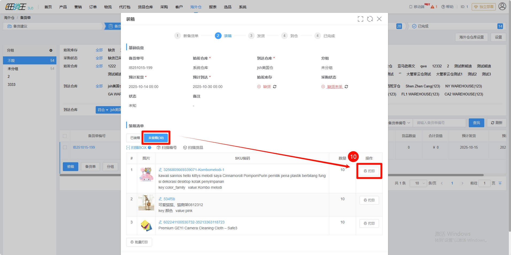Click the fullscreen icon in dialog header
The width and height of the screenshot is (511, 255).
tap(360, 19)
